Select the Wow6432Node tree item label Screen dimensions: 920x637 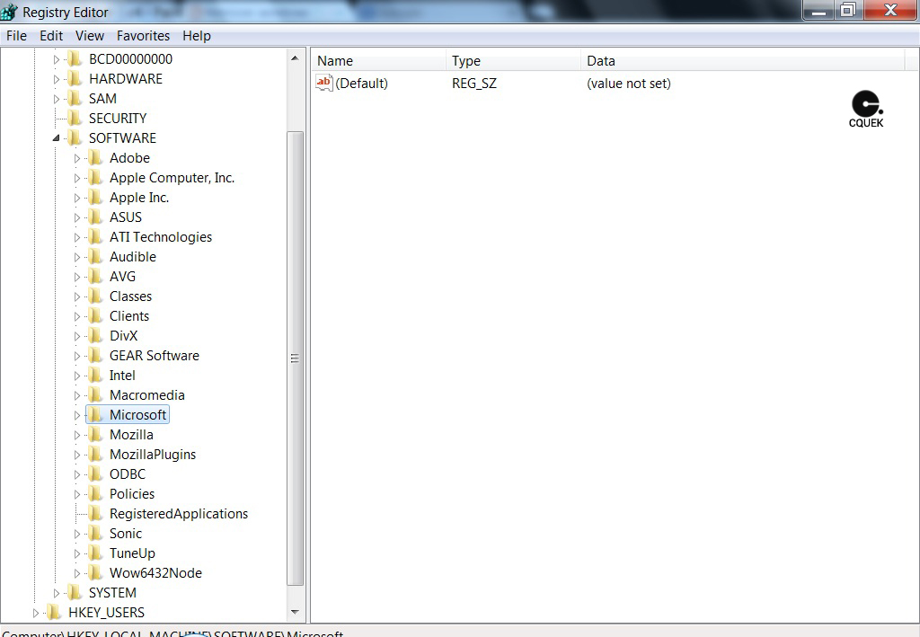[x=155, y=573]
